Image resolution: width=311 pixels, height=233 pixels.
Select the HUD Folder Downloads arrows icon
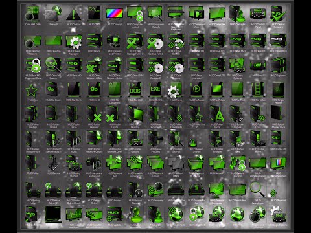[x=176, y=114]
